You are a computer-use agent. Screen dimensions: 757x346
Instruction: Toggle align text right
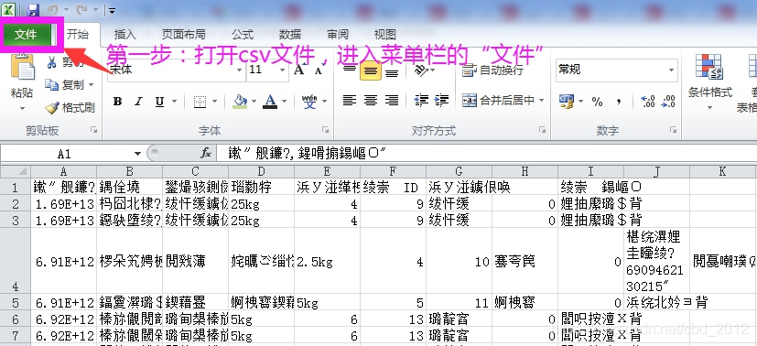coord(392,101)
